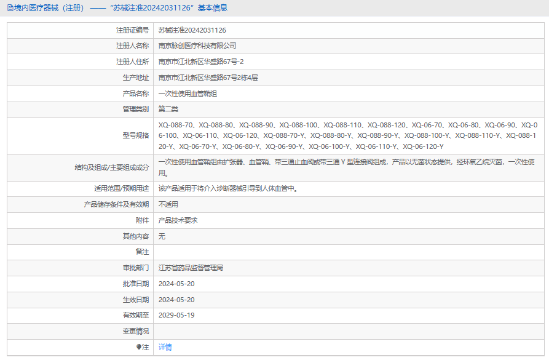Click the lightbulb icon beside 注 label

[139, 347]
